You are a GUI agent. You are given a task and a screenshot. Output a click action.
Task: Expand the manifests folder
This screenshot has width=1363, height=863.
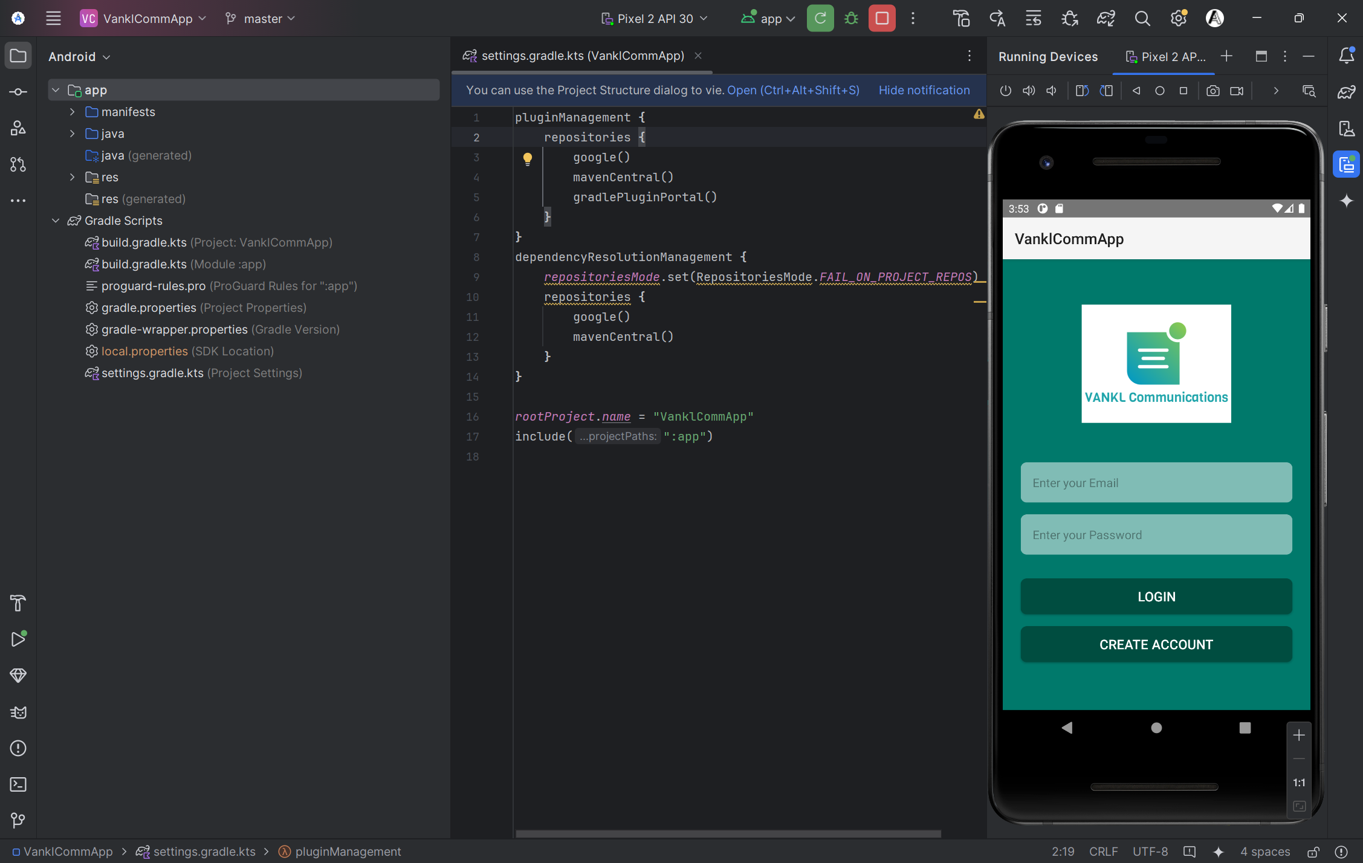click(x=72, y=112)
